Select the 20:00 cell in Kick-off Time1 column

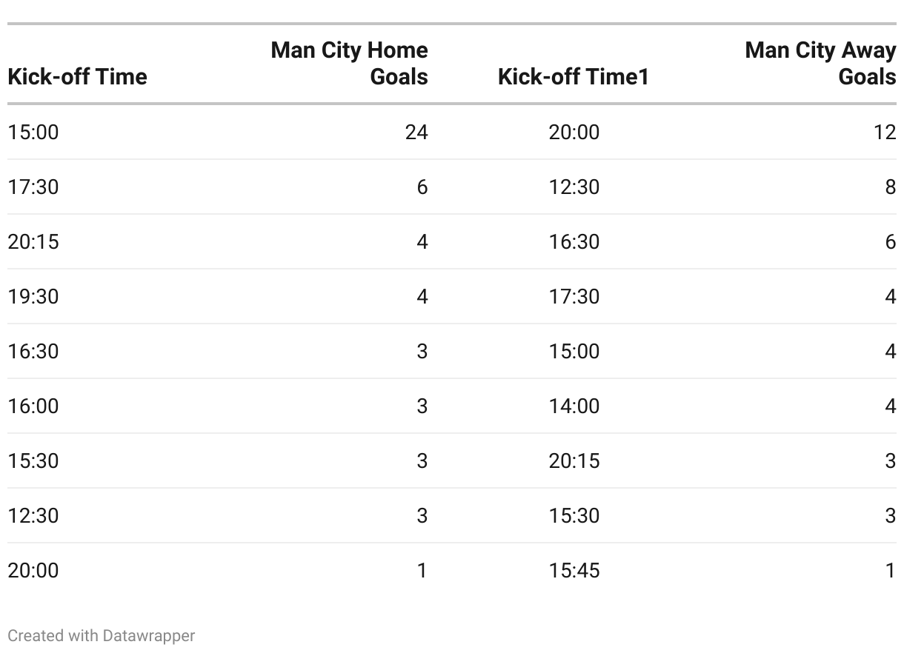pos(574,132)
